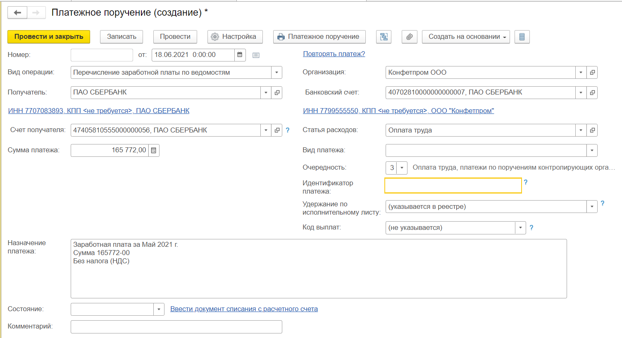Click the calculator icon in Сумма платежа
This screenshot has width=622, height=338.
[x=154, y=151]
